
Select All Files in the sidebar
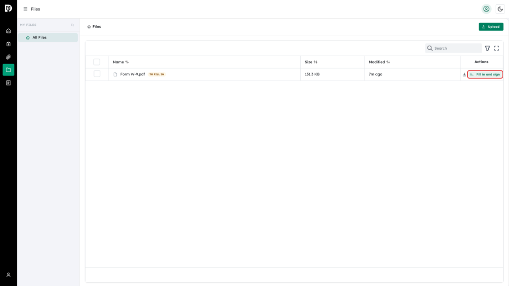pos(48,38)
